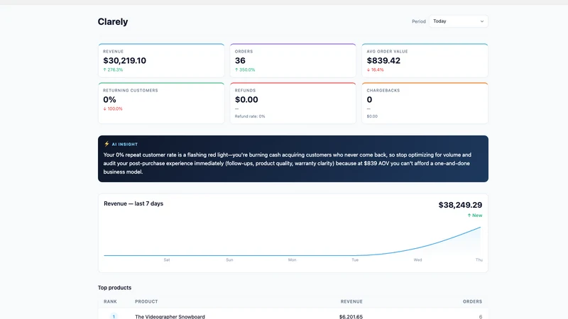Click the Clarely logo title
Viewport: 568px width, 319px height.
click(113, 22)
